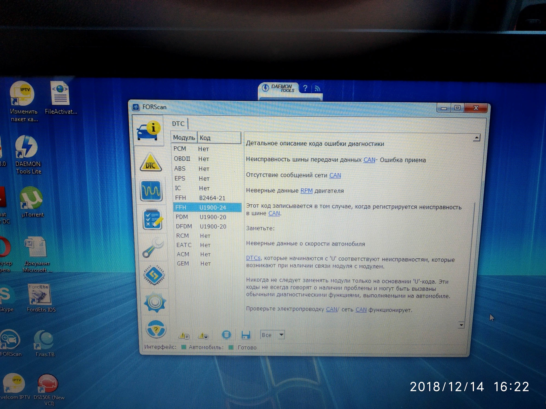
Task: Click the 'Модуль' column header
Action: pyautogui.click(x=184, y=138)
